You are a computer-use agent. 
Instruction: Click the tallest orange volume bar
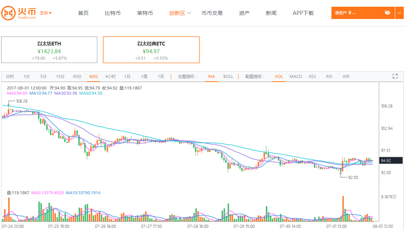tap(342, 208)
